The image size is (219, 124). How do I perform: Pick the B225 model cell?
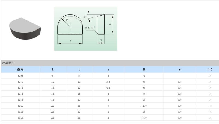20,112
